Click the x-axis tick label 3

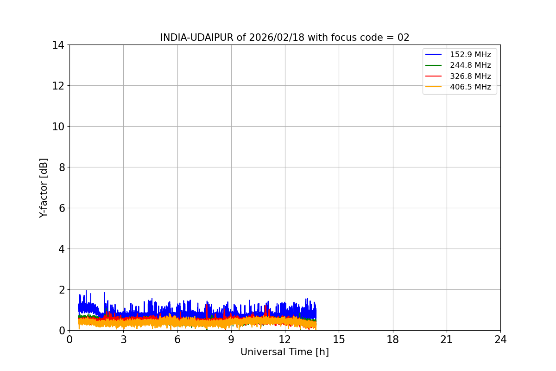[123, 339]
